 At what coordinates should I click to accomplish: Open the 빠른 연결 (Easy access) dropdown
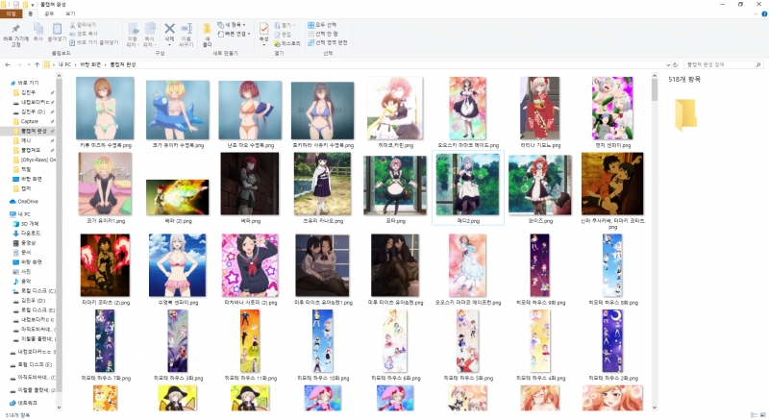coord(235,34)
